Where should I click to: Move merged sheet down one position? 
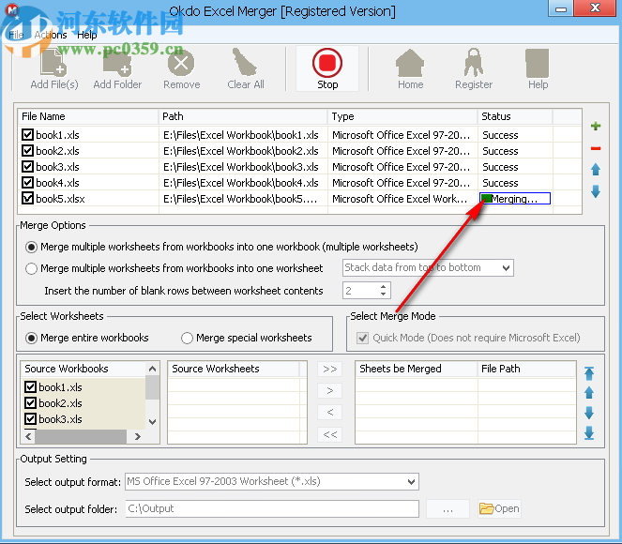click(589, 413)
